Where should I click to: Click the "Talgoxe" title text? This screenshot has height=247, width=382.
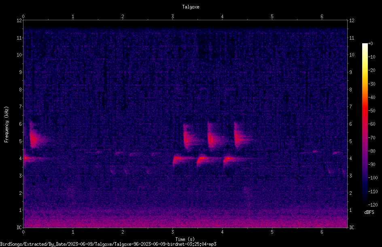191,7
